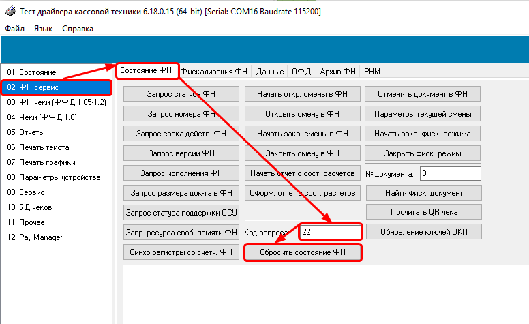Select 01. Состояние in the sidebar
Image resolution: width=529 pixels, height=324 pixels.
point(32,72)
